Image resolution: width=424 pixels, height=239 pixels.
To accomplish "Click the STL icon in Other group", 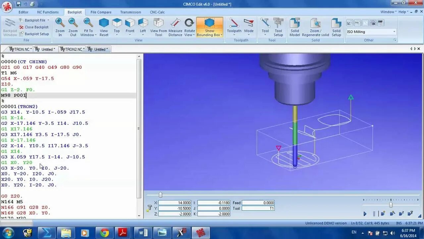I will tap(373, 23).
